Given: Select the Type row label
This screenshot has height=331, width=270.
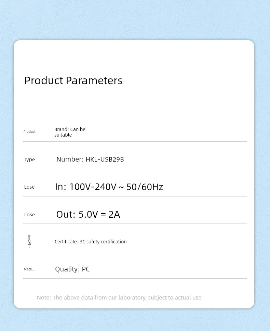Looking at the screenshot, I should click(29, 160).
